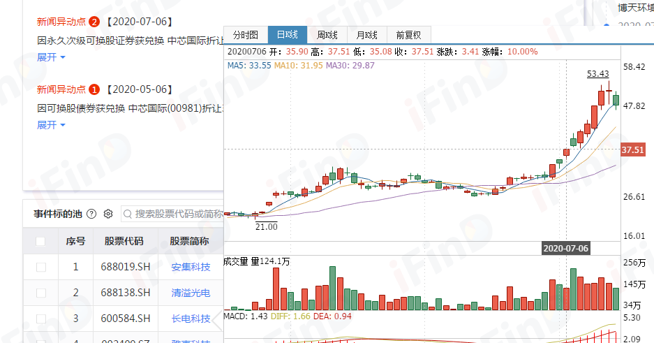Click the DEA: 0.94 indicator label
654x343 pixels.
(332, 316)
